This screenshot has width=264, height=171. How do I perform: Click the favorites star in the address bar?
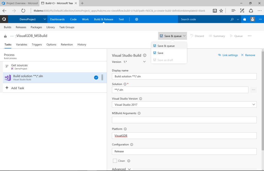(221, 11)
